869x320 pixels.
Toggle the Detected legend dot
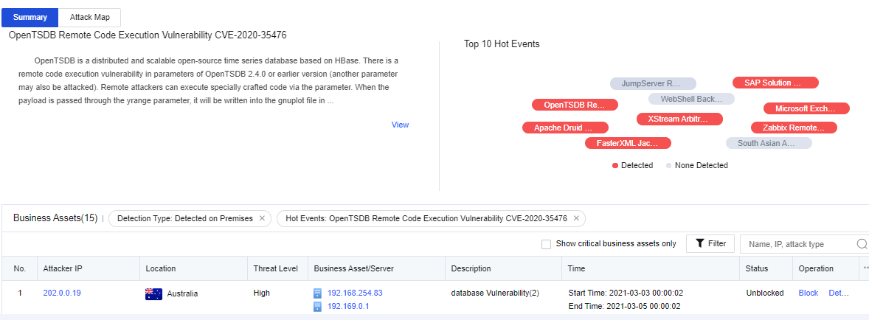(615, 166)
